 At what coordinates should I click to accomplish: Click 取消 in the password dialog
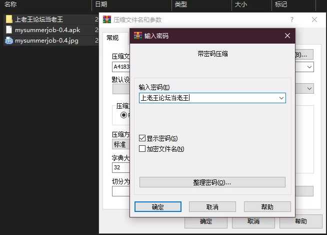click(x=212, y=207)
